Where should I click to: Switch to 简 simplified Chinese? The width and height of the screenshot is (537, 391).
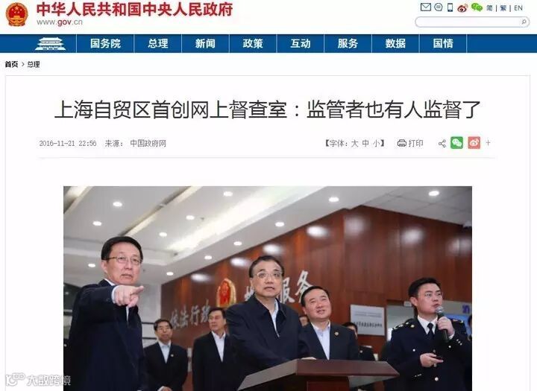click(490, 8)
